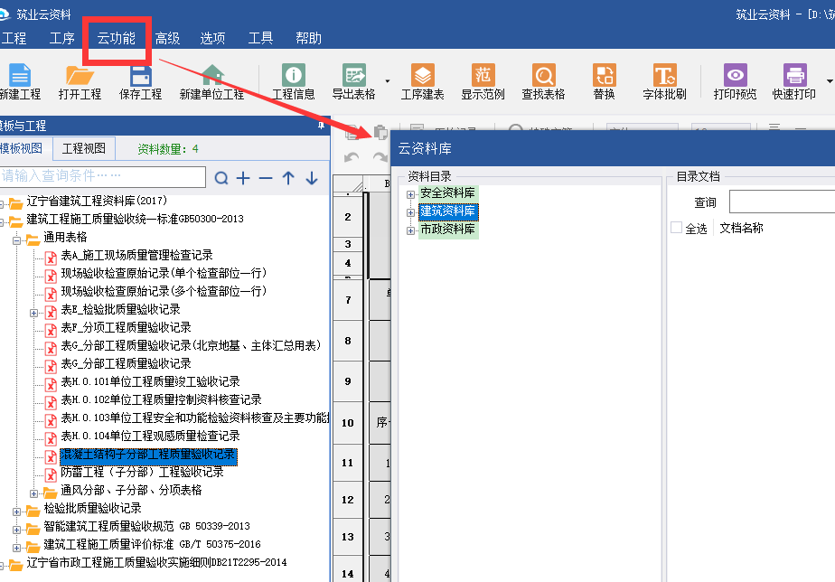Switch to the 工程视图 tab
Image resolution: width=835 pixels, height=582 pixels.
[84, 148]
